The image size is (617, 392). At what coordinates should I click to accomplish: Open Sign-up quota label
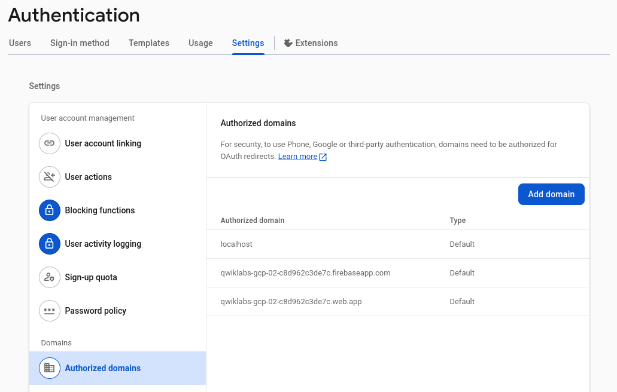pyautogui.click(x=91, y=277)
